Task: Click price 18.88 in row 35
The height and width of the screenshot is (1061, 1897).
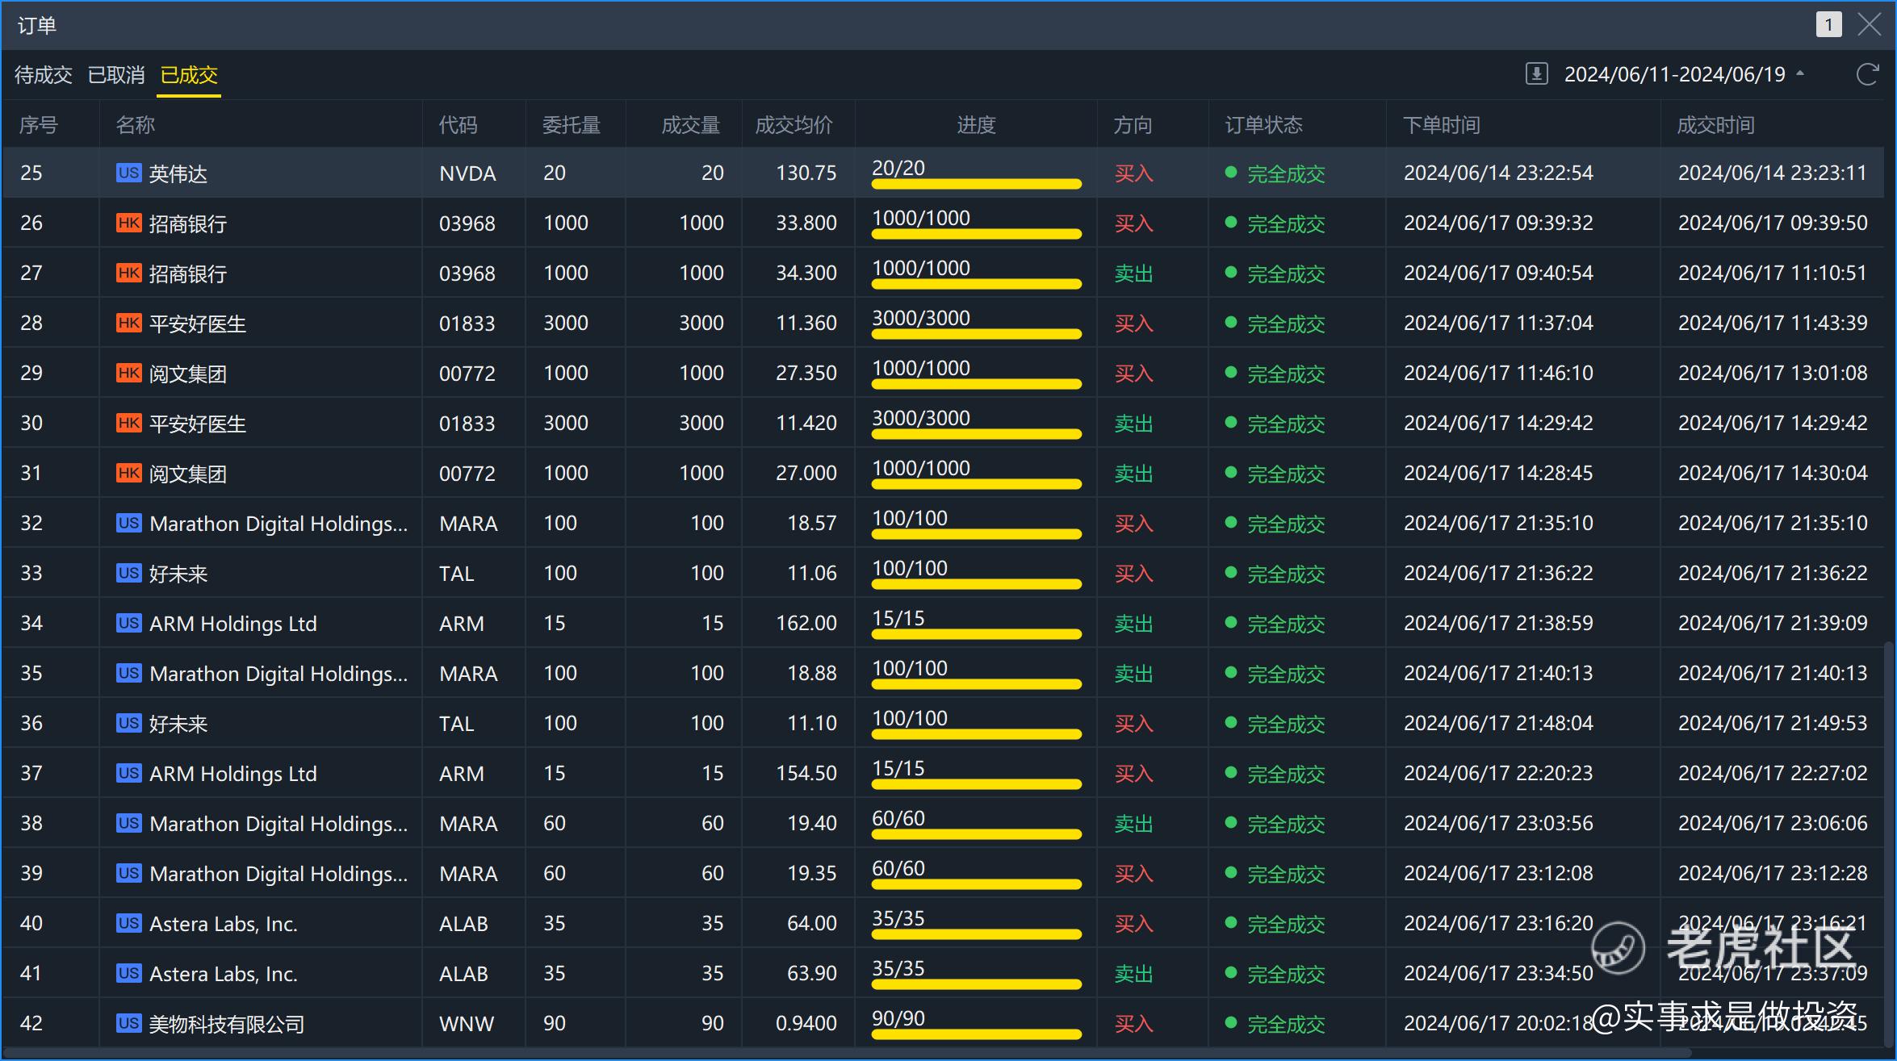Action: tap(812, 673)
